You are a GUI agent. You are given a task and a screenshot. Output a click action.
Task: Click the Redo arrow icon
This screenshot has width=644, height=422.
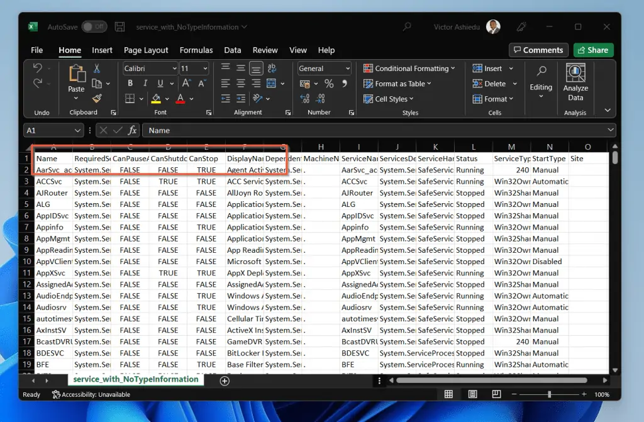(x=37, y=84)
